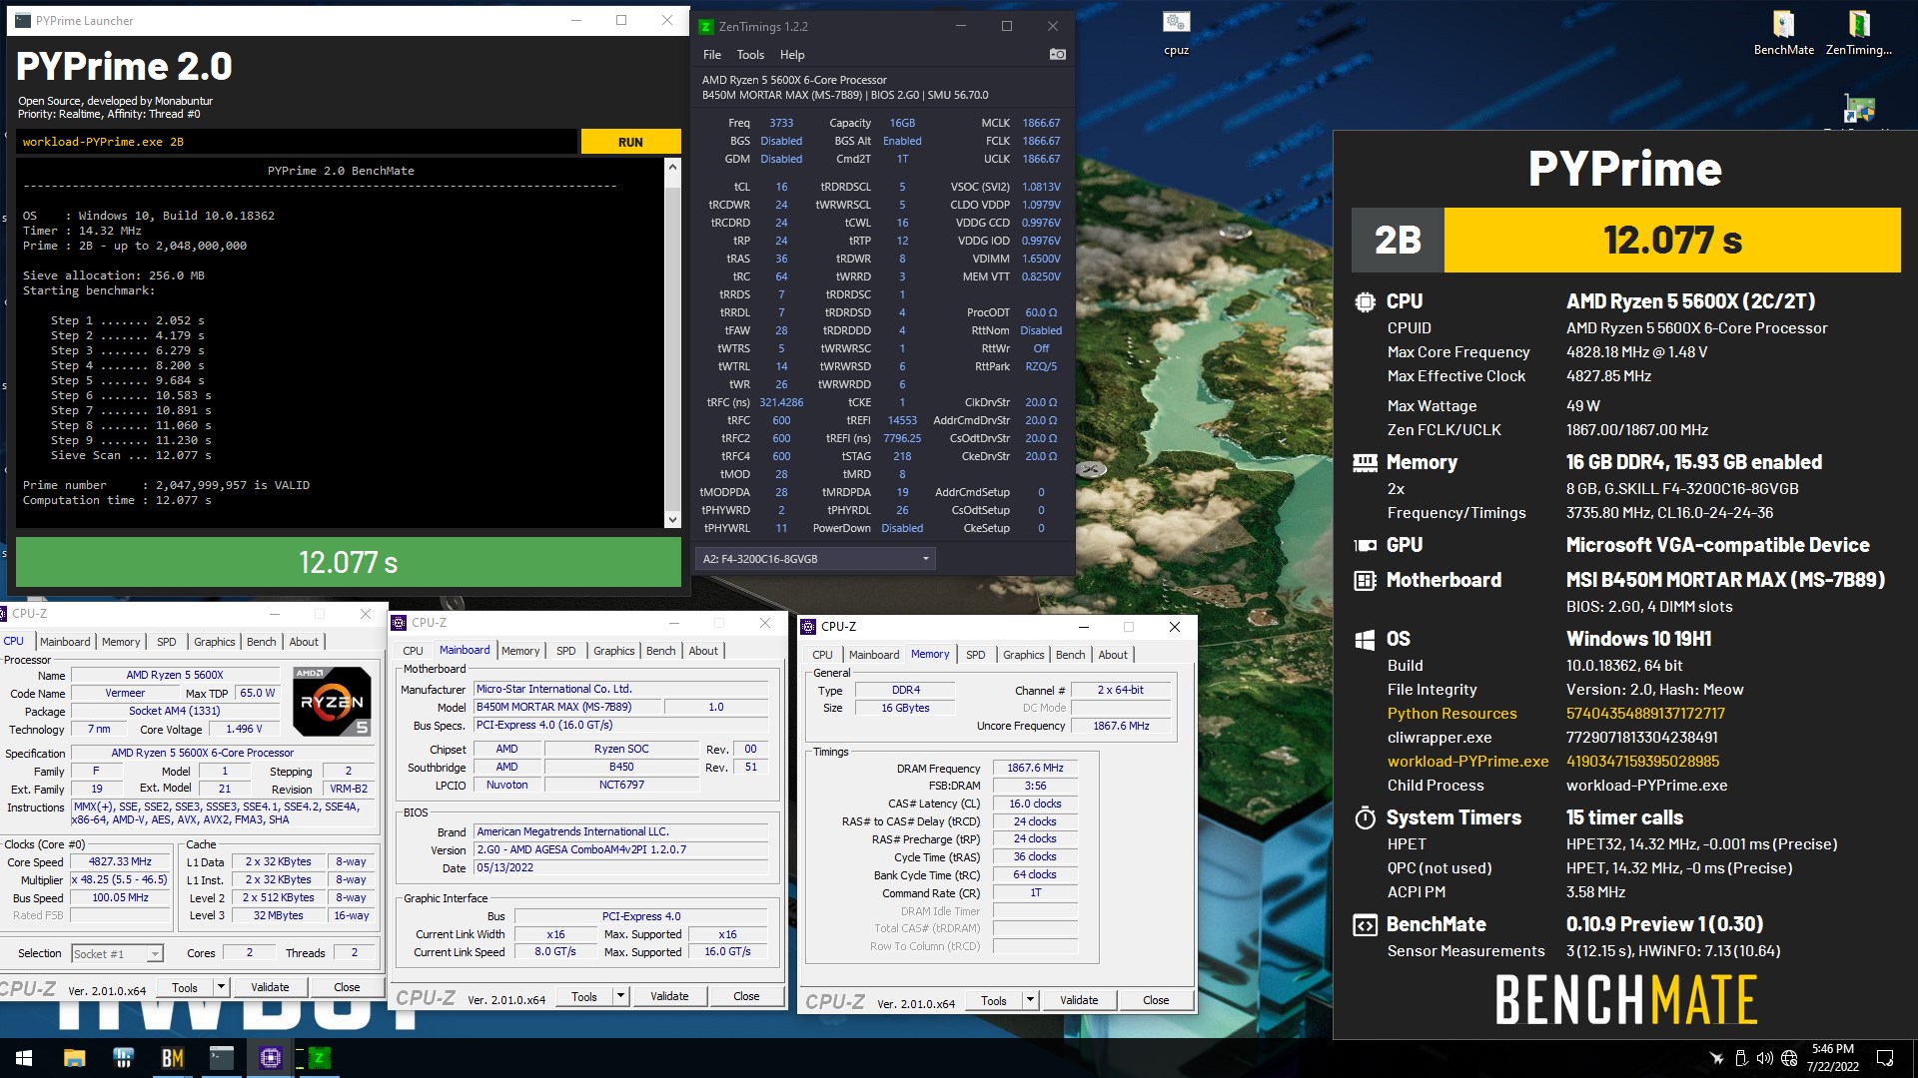Click Close in the CPU-Z Mainboard window
Viewport: 1918px width, 1078px height.
pyautogui.click(x=746, y=996)
